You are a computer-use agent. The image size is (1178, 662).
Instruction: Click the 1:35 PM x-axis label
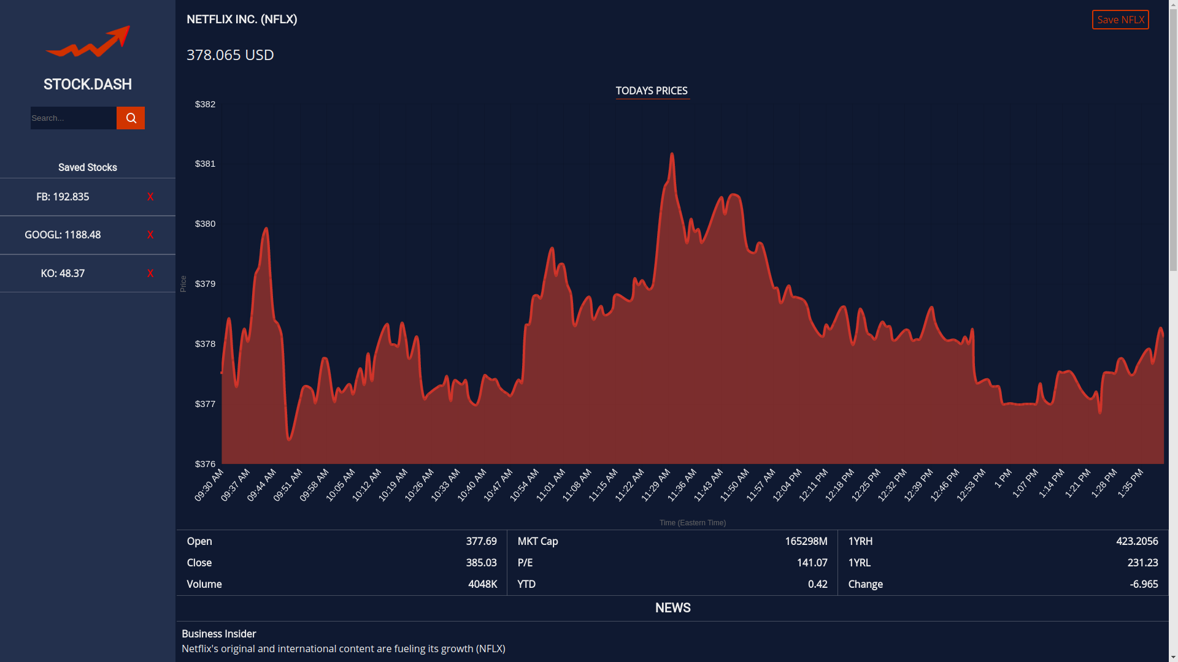[1130, 484]
